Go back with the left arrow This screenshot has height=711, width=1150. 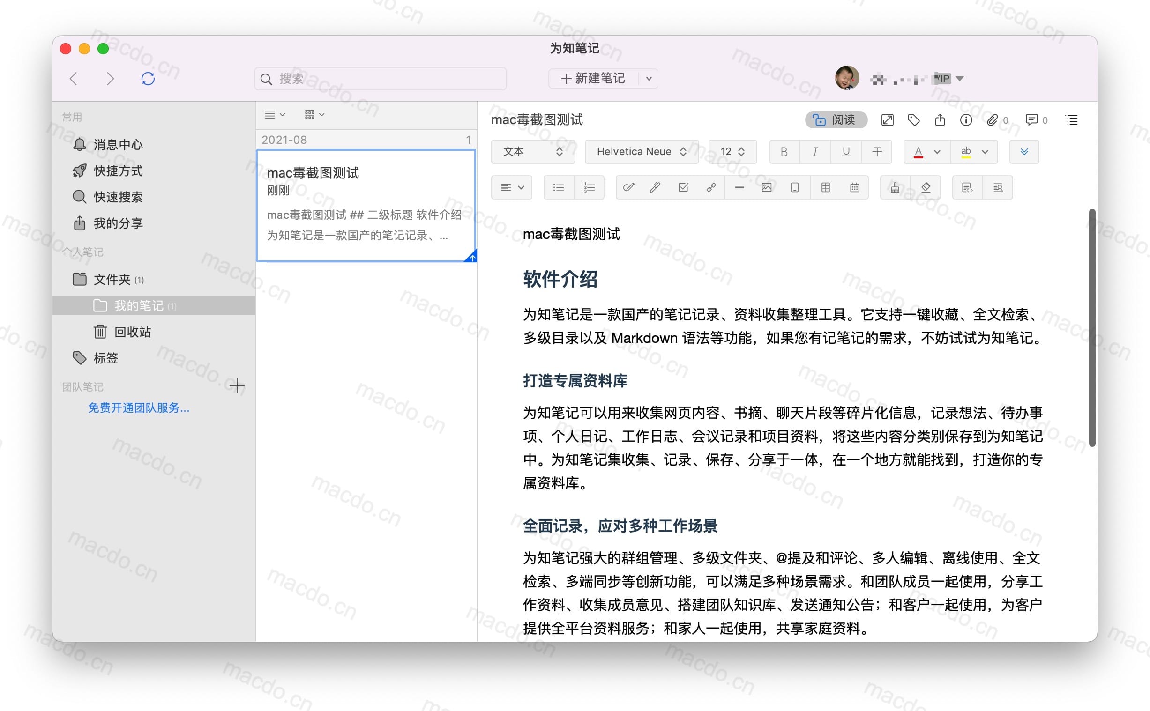[74, 79]
